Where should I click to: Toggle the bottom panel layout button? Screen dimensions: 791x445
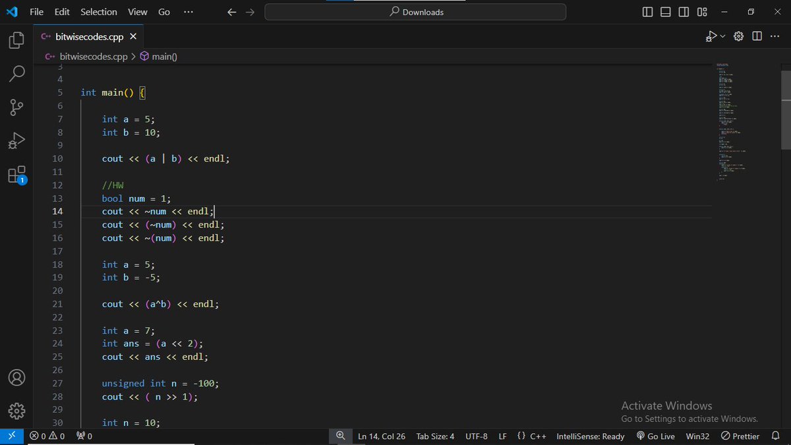click(666, 12)
